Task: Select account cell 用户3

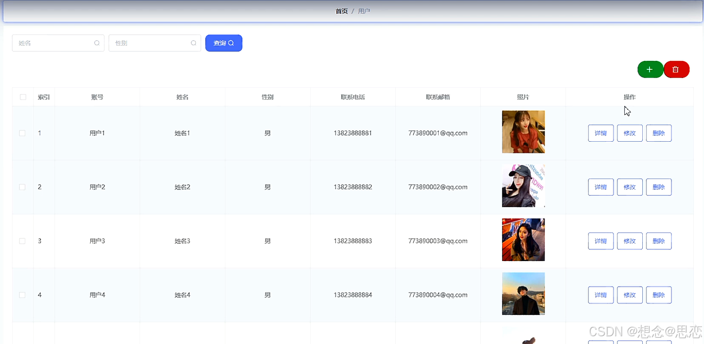Action: (97, 241)
